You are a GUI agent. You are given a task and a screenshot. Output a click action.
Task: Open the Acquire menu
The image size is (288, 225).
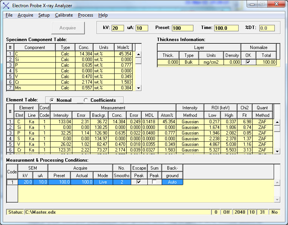coord(25,15)
